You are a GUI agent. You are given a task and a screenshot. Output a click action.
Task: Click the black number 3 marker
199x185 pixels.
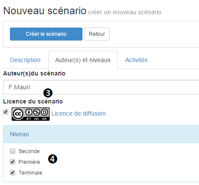point(48,93)
